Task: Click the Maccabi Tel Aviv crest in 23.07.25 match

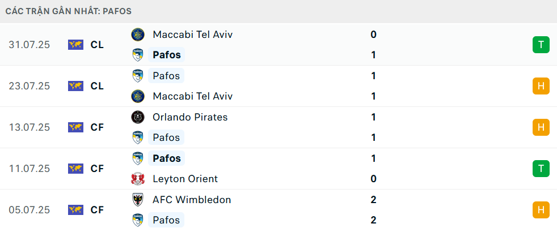Action: (x=137, y=96)
